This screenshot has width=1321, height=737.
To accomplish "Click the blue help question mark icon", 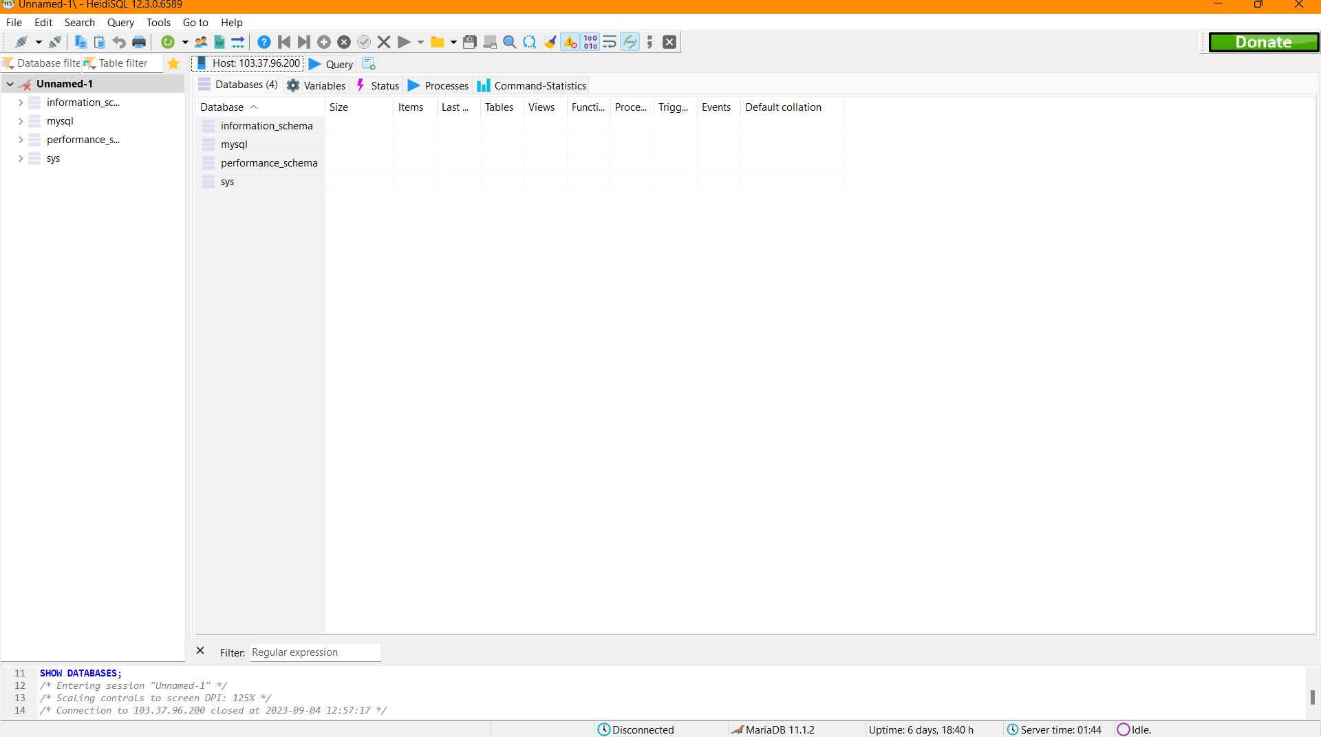I will [264, 42].
